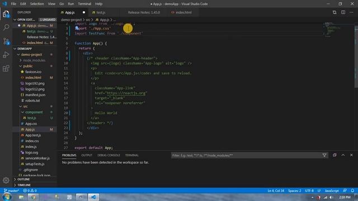Image resolution: width=358 pixels, height=201 pixels.
Task: Click the problems filter input field
Action: [x=246, y=155]
